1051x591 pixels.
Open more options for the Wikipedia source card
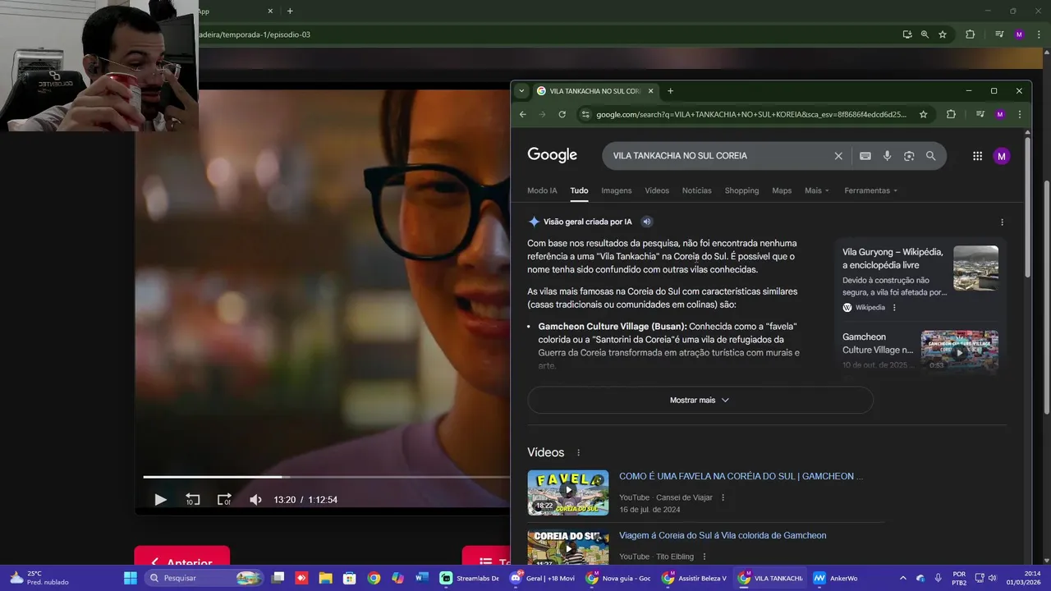pos(894,308)
